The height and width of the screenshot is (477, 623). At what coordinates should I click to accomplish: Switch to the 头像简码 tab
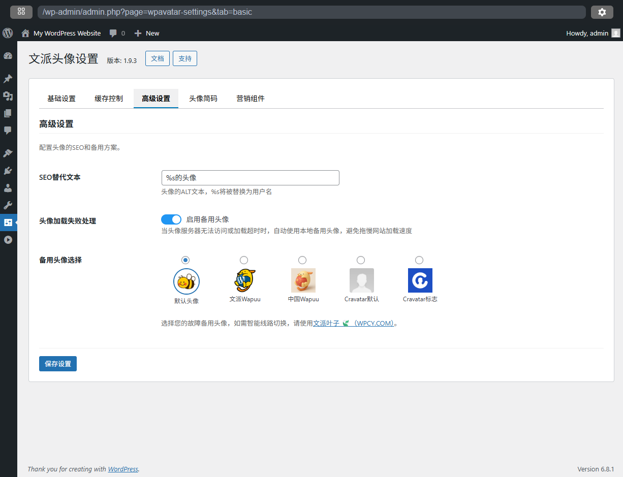203,99
